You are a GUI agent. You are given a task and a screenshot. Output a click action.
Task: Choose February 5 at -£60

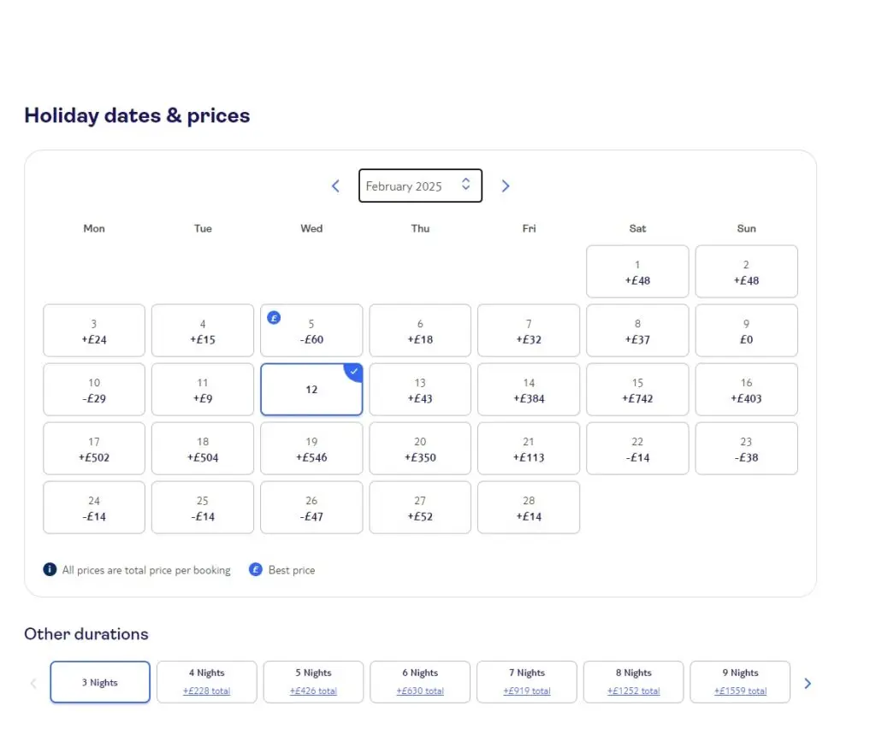pos(311,331)
